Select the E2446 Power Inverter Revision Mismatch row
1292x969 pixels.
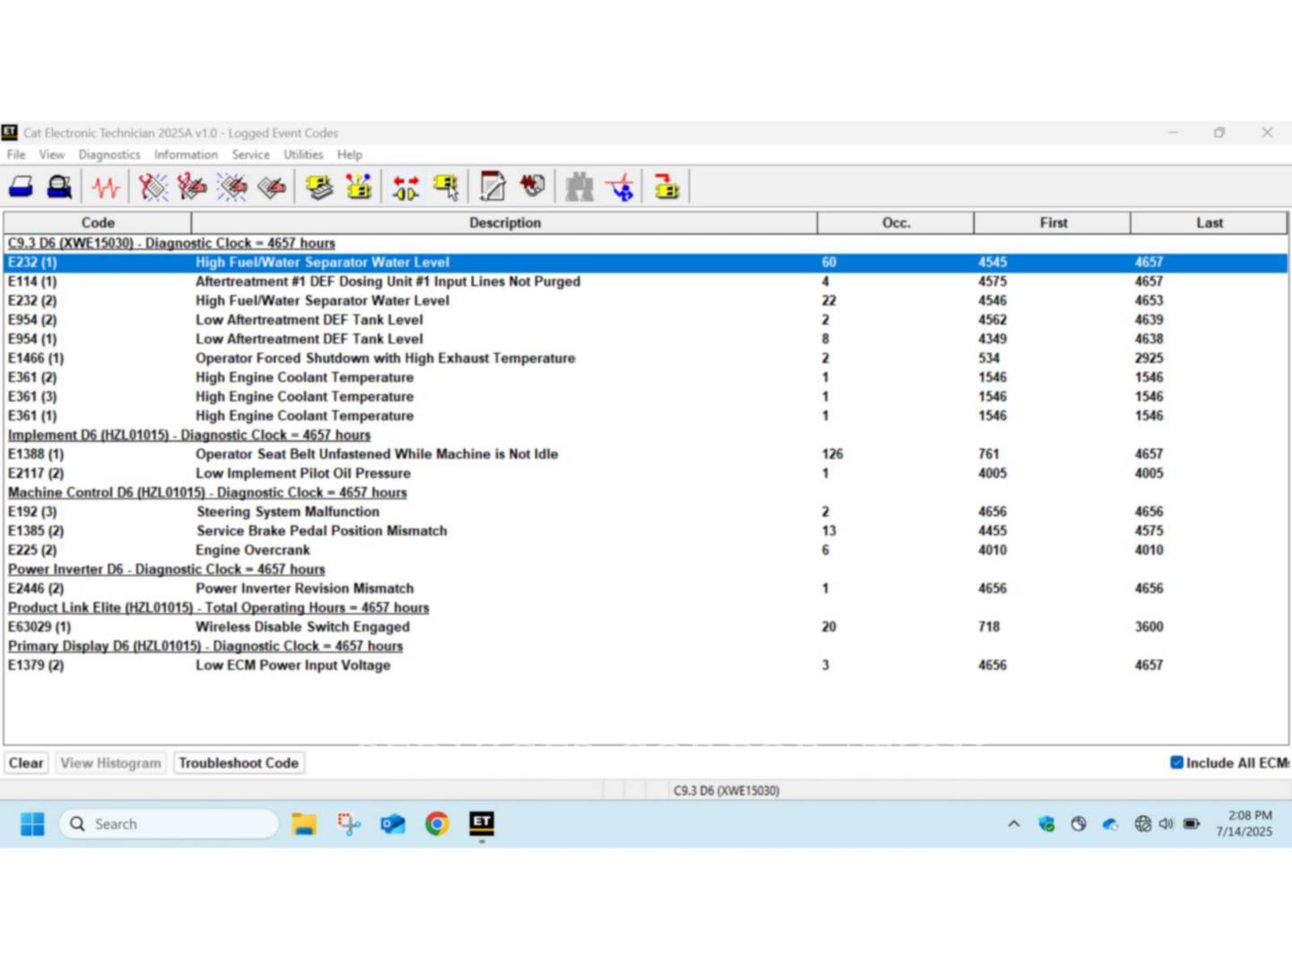coord(305,589)
